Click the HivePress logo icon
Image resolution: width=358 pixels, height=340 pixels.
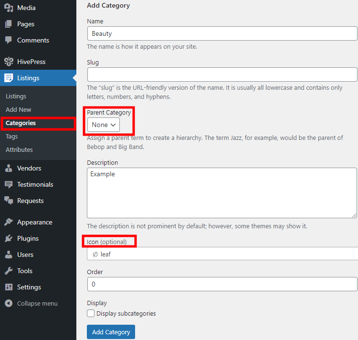9,62
